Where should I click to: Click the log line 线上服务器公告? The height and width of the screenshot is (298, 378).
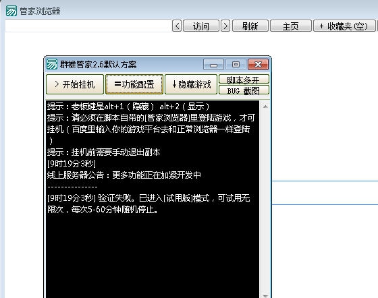[124, 175]
